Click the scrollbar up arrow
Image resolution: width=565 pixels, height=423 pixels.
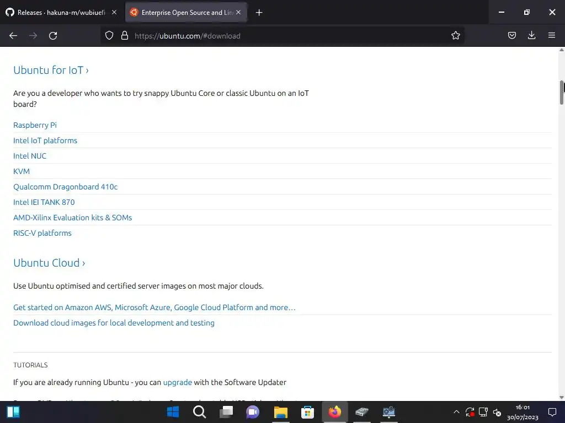pyautogui.click(x=561, y=50)
